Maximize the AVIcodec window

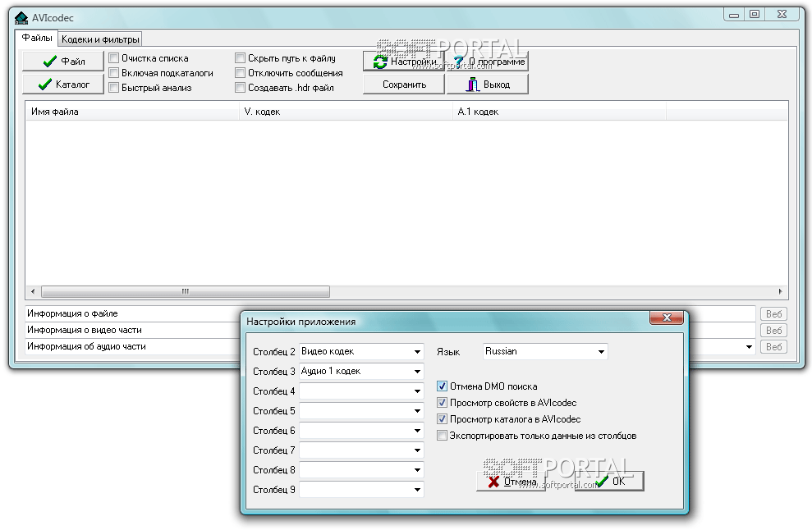(755, 15)
